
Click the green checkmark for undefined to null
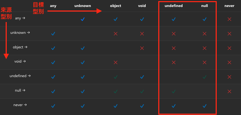coord(204,77)
